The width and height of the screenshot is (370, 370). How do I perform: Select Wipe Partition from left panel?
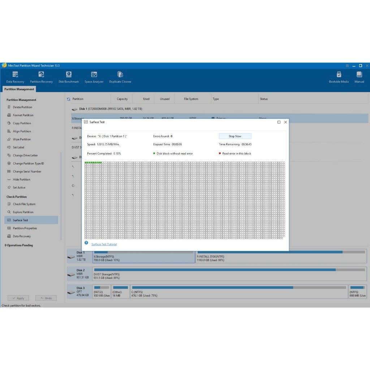[22, 139]
